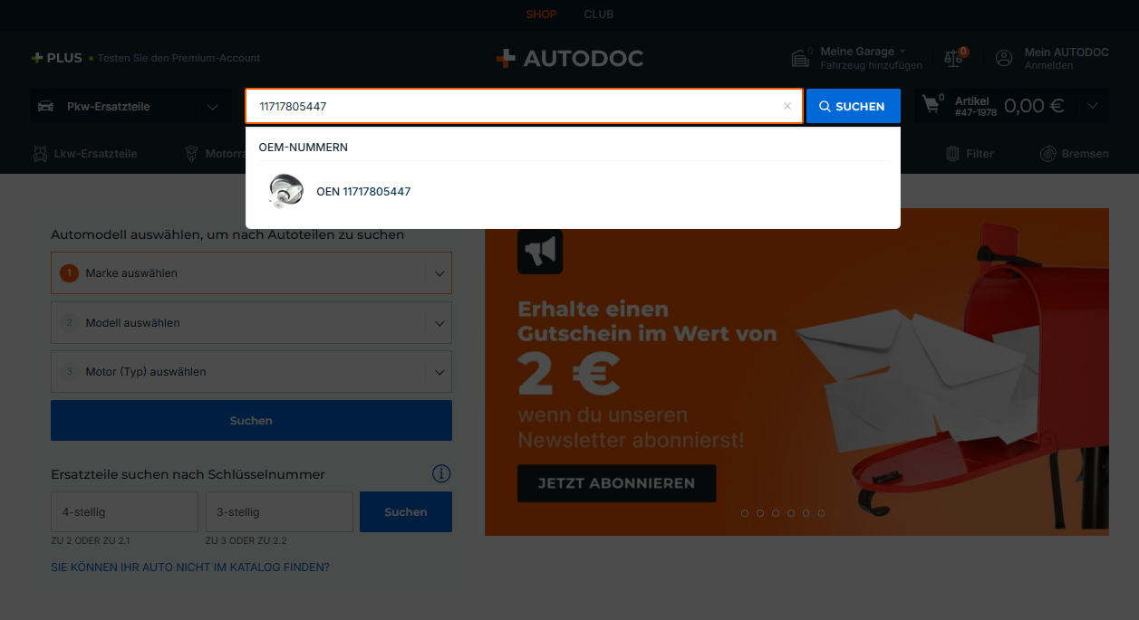Click the AUTODOC logo
This screenshot has height=620, width=1139.
coord(569,59)
